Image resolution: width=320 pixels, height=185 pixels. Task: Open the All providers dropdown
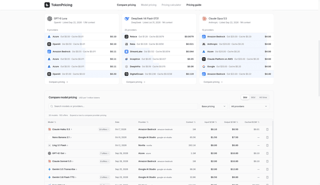click(x=249, y=106)
